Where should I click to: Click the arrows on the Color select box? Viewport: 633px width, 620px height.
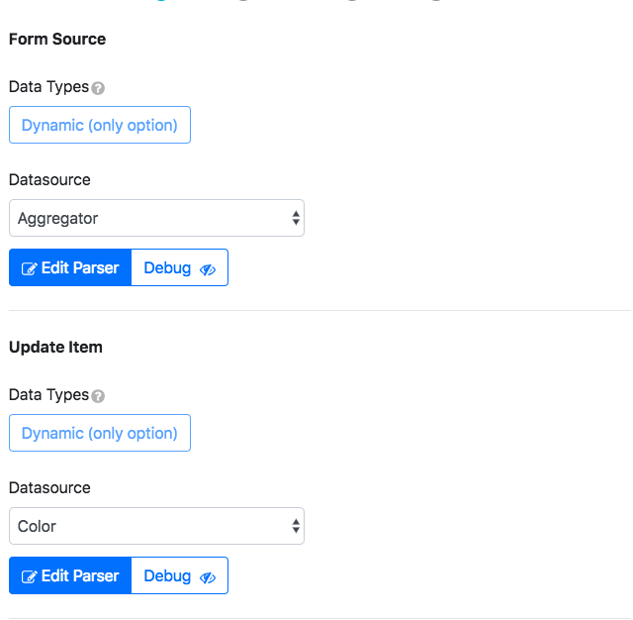coord(296,527)
